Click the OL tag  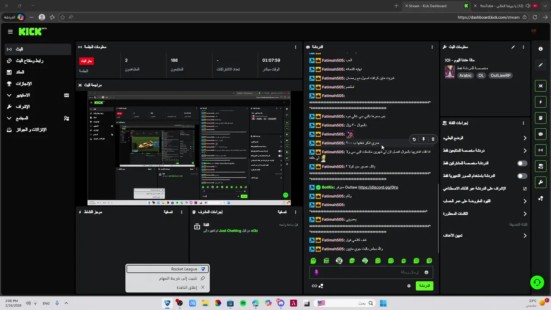(481, 75)
